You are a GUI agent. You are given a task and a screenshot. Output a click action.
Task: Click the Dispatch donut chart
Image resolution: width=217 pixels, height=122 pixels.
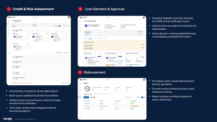[87, 89]
